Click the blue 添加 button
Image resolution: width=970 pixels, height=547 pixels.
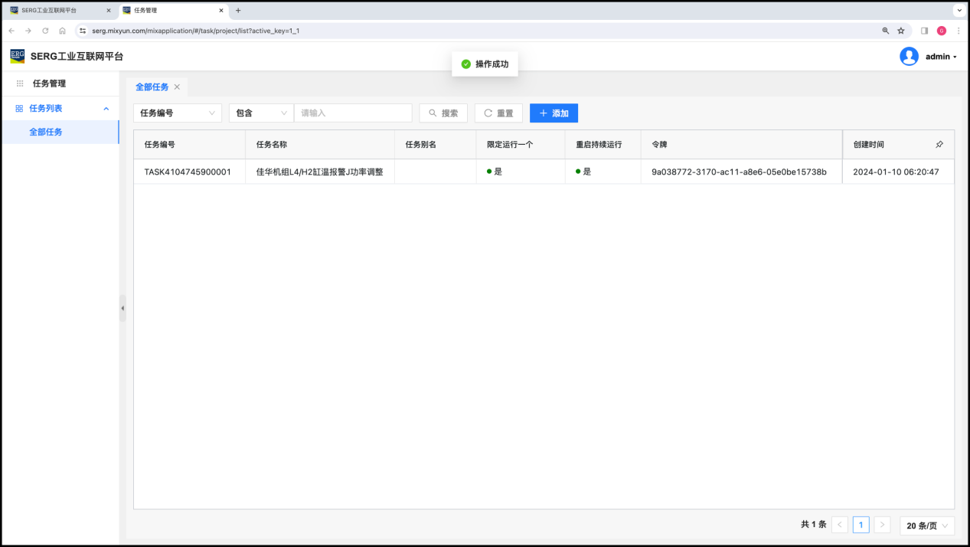click(554, 113)
